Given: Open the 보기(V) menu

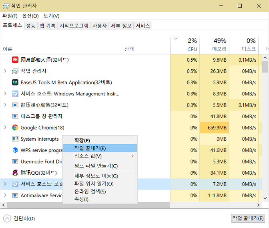Looking at the screenshot, I should click(x=51, y=16).
